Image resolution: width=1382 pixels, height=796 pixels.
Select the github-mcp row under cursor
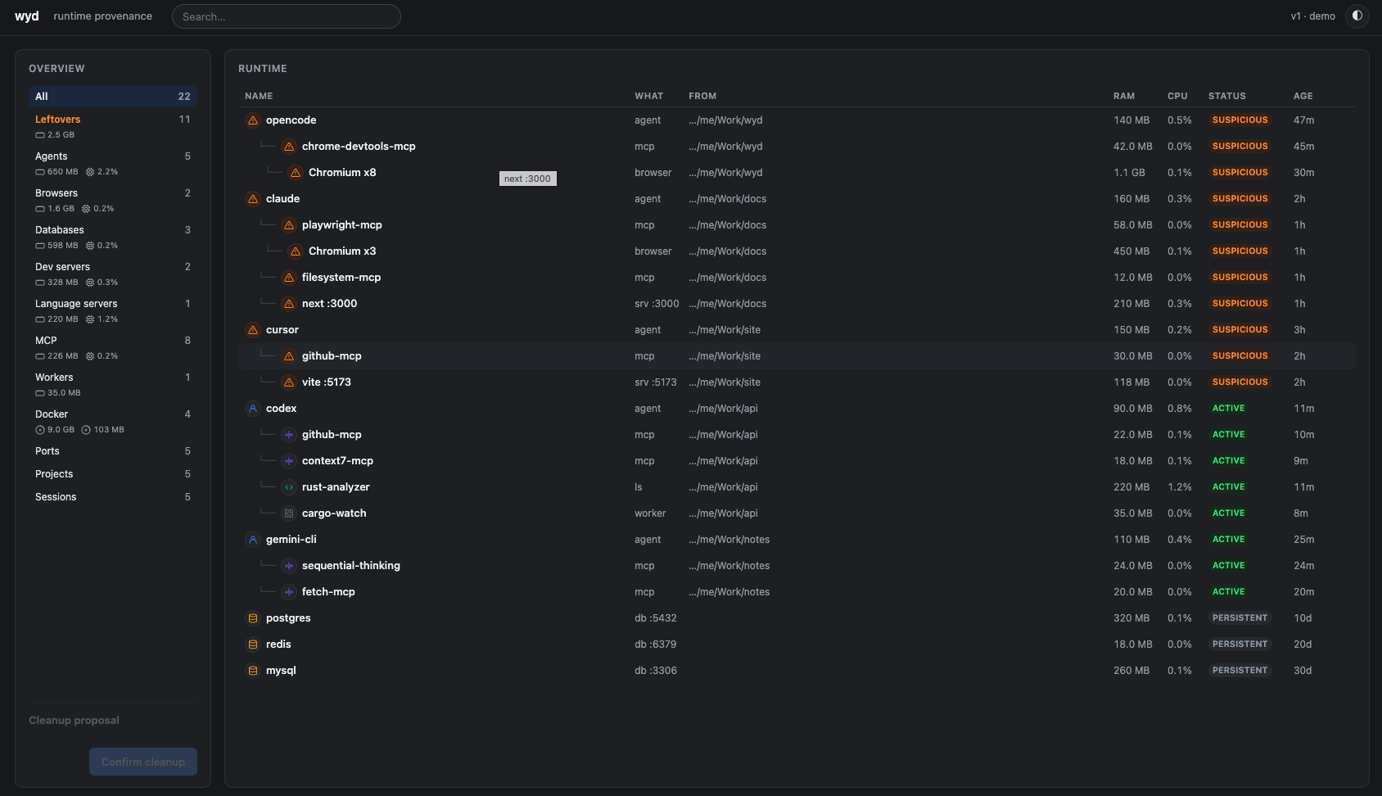pyautogui.click(x=797, y=356)
